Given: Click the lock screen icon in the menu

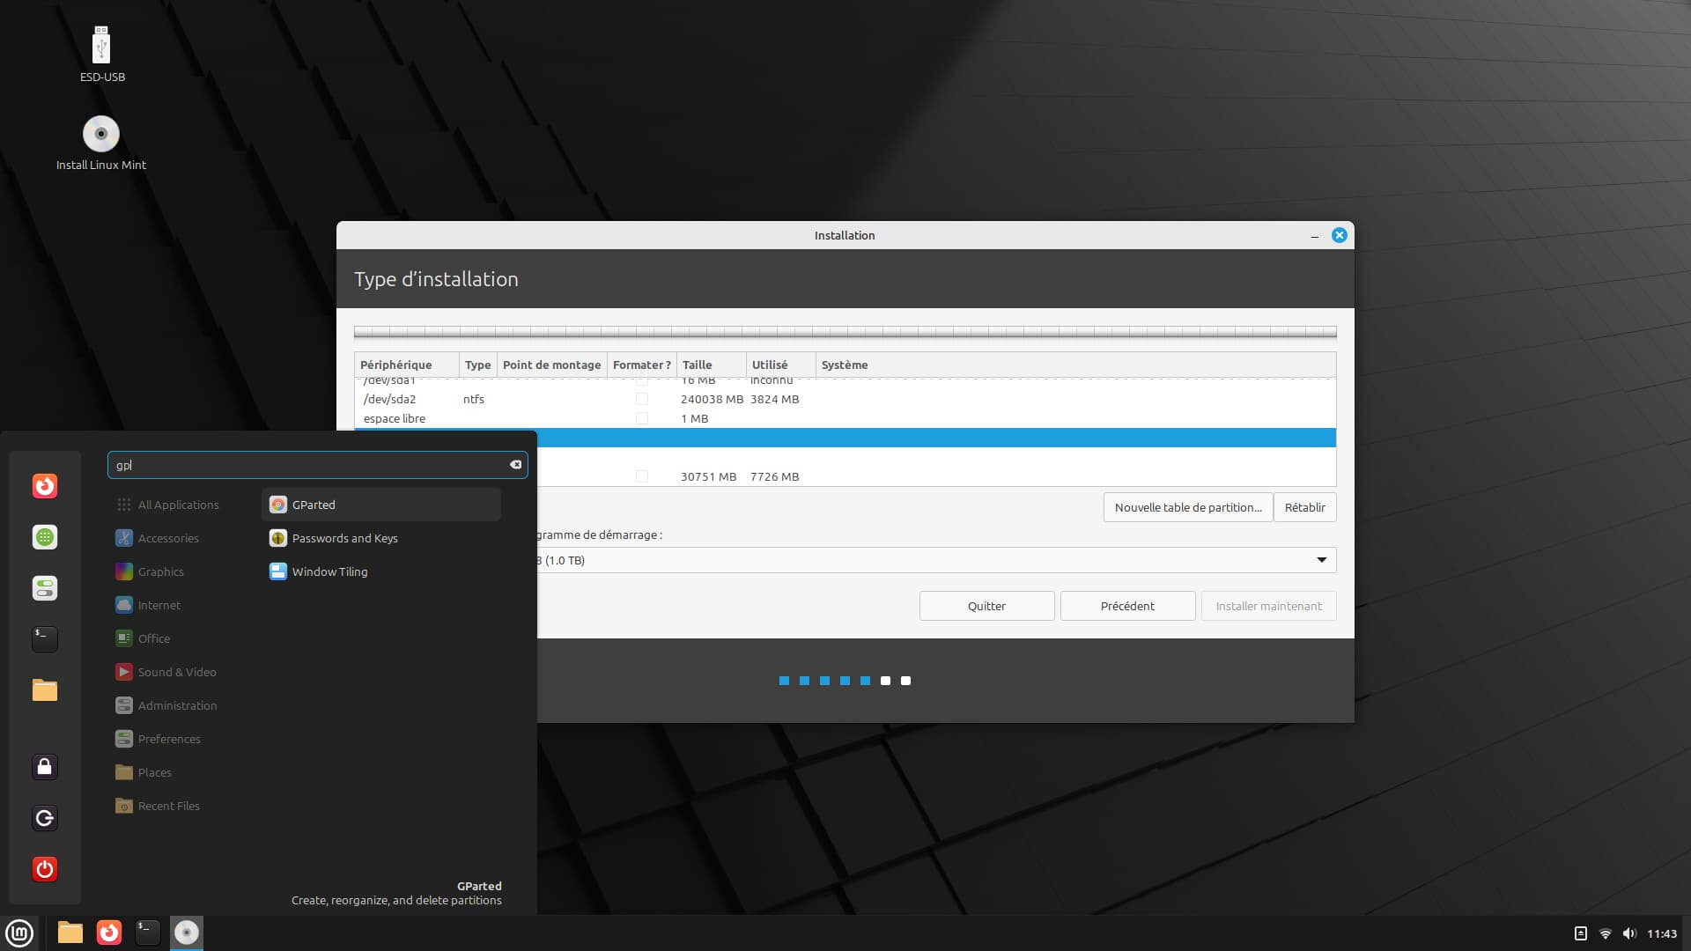Looking at the screenshot, I should click(x=45, y=767).
